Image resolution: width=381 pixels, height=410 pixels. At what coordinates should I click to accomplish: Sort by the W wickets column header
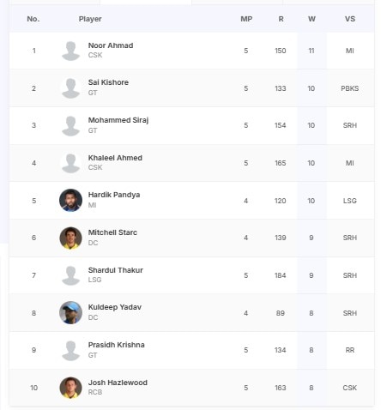click(x=311, y=19)
